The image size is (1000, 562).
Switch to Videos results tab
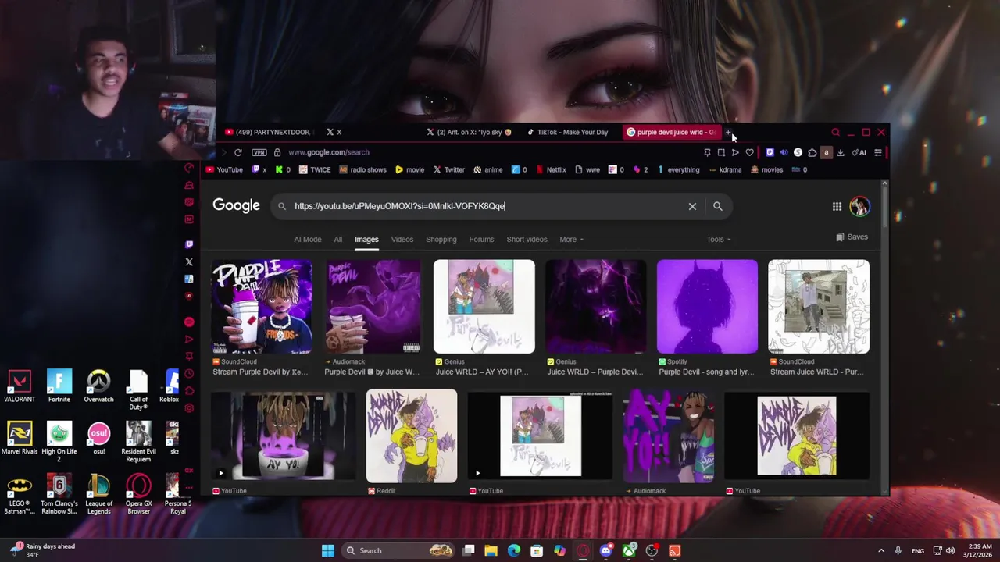(402, 240)
